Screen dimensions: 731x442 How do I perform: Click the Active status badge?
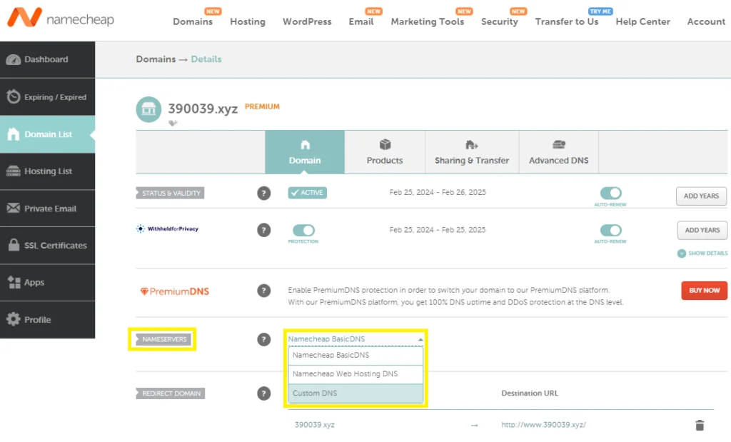pos(307,193)
